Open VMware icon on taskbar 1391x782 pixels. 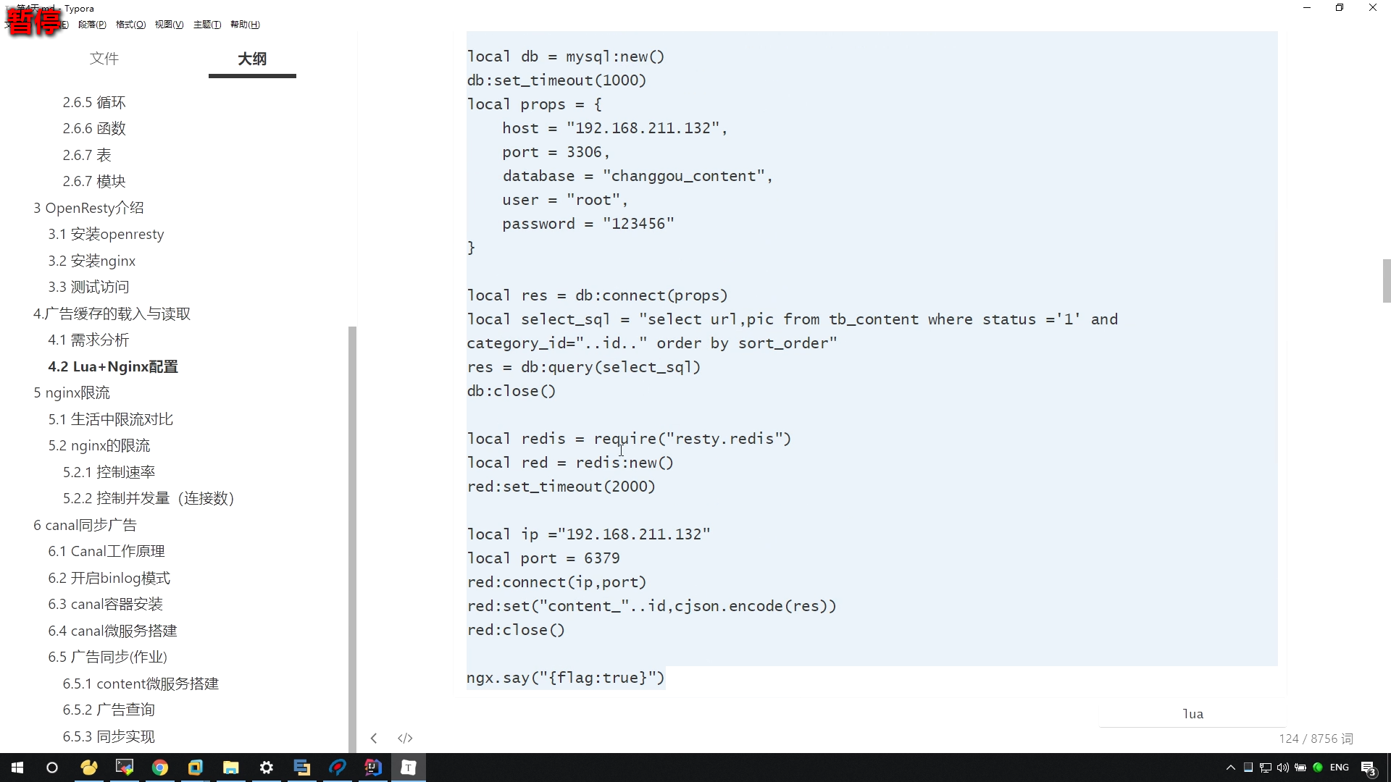tap(196, 768)
